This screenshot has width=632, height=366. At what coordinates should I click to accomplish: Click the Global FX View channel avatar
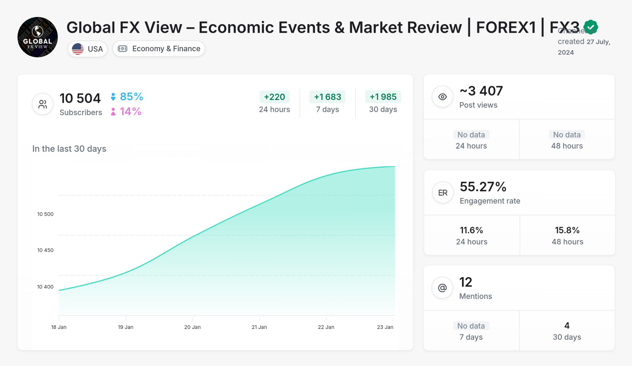coord(37,37)
